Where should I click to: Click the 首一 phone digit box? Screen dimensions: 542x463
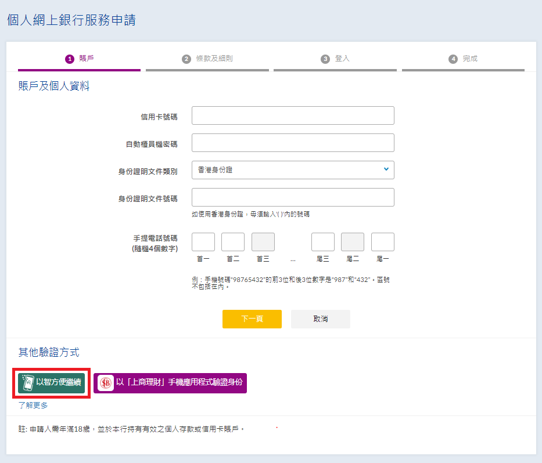pos(203,242)
